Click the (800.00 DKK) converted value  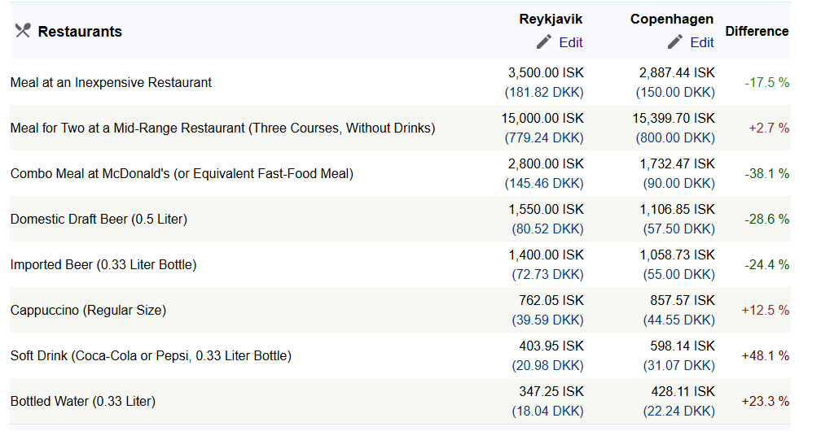click(x=675, y=138)
